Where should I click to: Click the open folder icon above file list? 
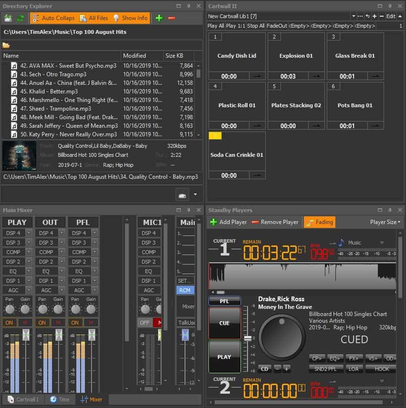(6, 45)
